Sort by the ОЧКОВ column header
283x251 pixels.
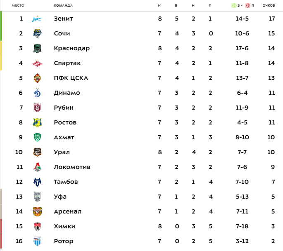pyautogui.click(x=269, y=5)
